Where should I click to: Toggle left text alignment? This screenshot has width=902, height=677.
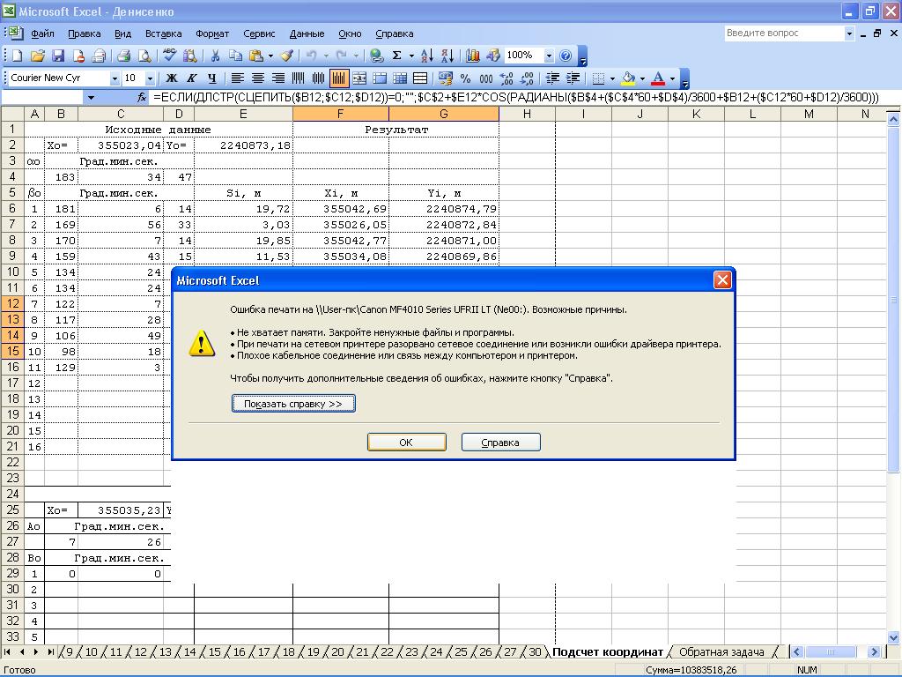[238, 78]
